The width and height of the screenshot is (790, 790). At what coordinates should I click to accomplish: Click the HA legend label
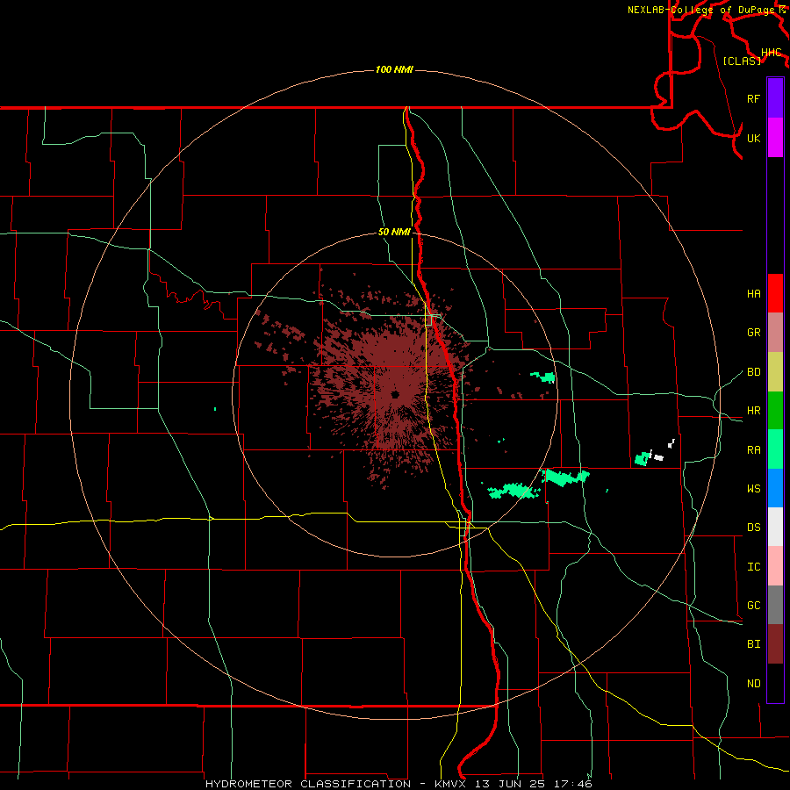coord(753,294)
